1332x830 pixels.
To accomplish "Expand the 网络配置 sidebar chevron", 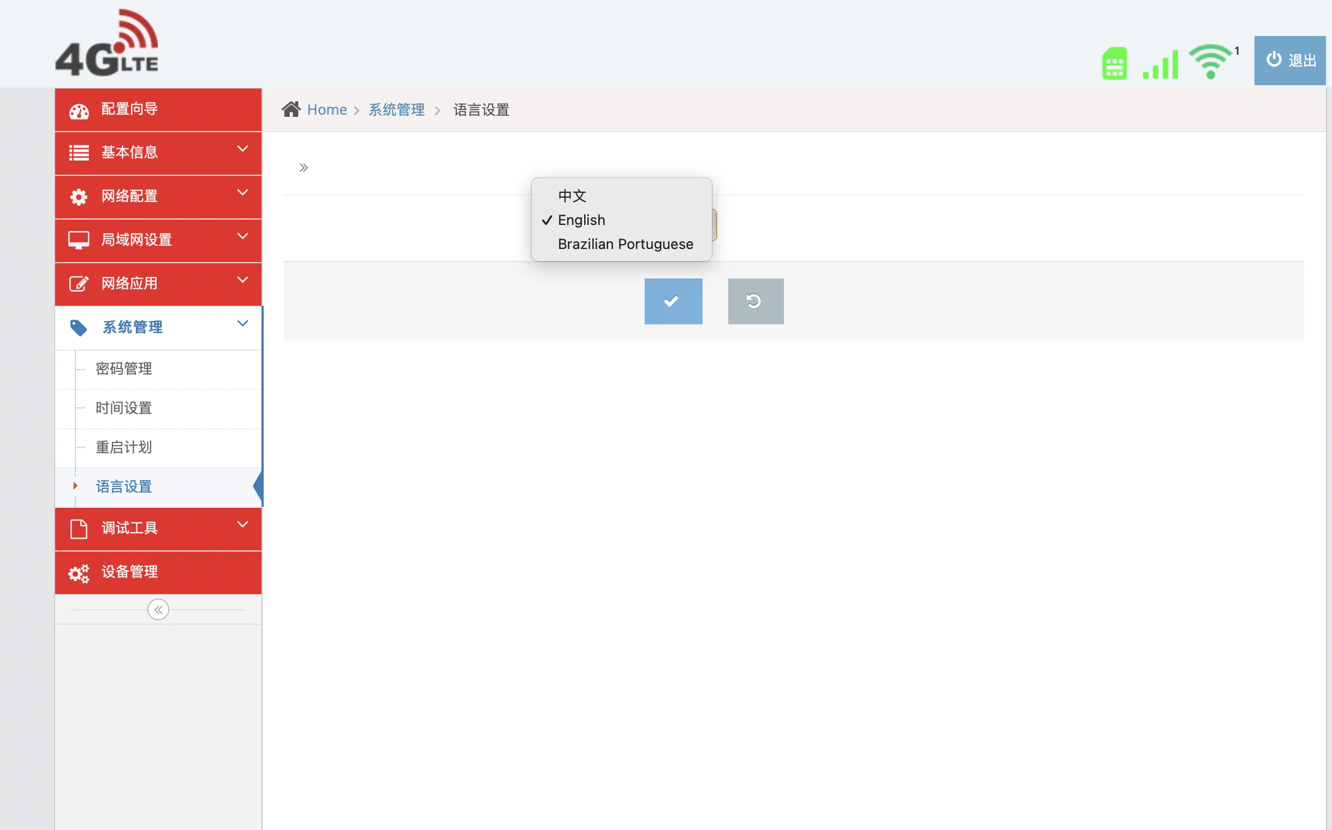I will pyautogui.click(x=242, y=193).
